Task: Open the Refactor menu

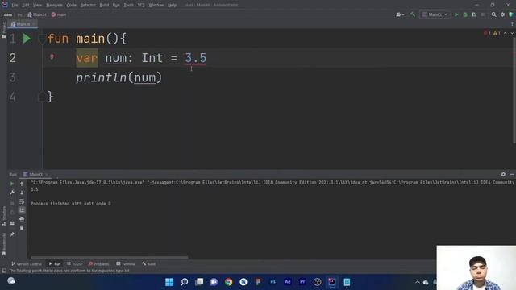Action: 88,6
